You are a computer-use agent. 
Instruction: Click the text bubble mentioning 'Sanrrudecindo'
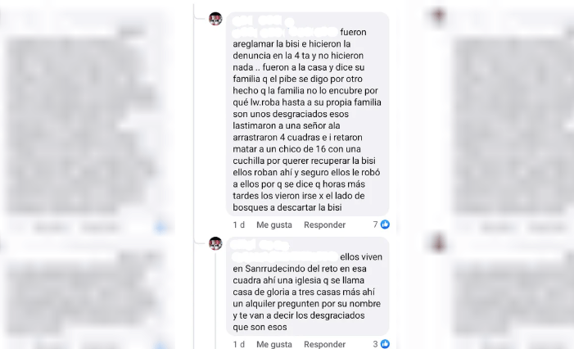(x=308, y=287)
